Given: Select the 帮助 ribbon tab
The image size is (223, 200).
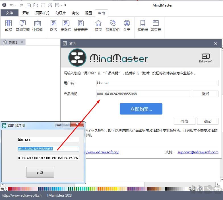Looking at the screenshot, I should point(101,13).
